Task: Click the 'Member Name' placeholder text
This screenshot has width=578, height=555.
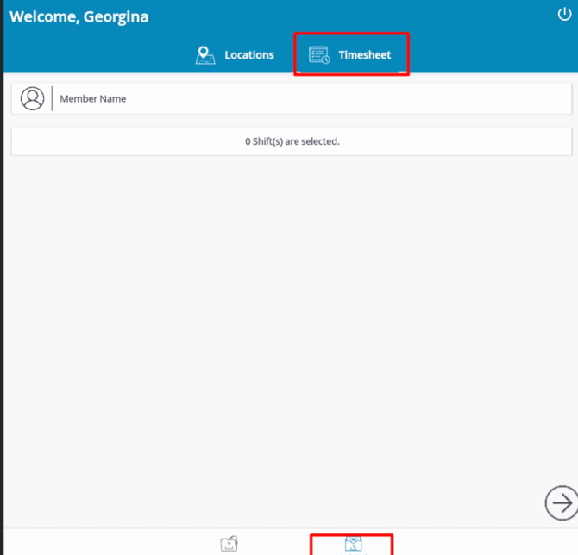Action: point(93,99)
